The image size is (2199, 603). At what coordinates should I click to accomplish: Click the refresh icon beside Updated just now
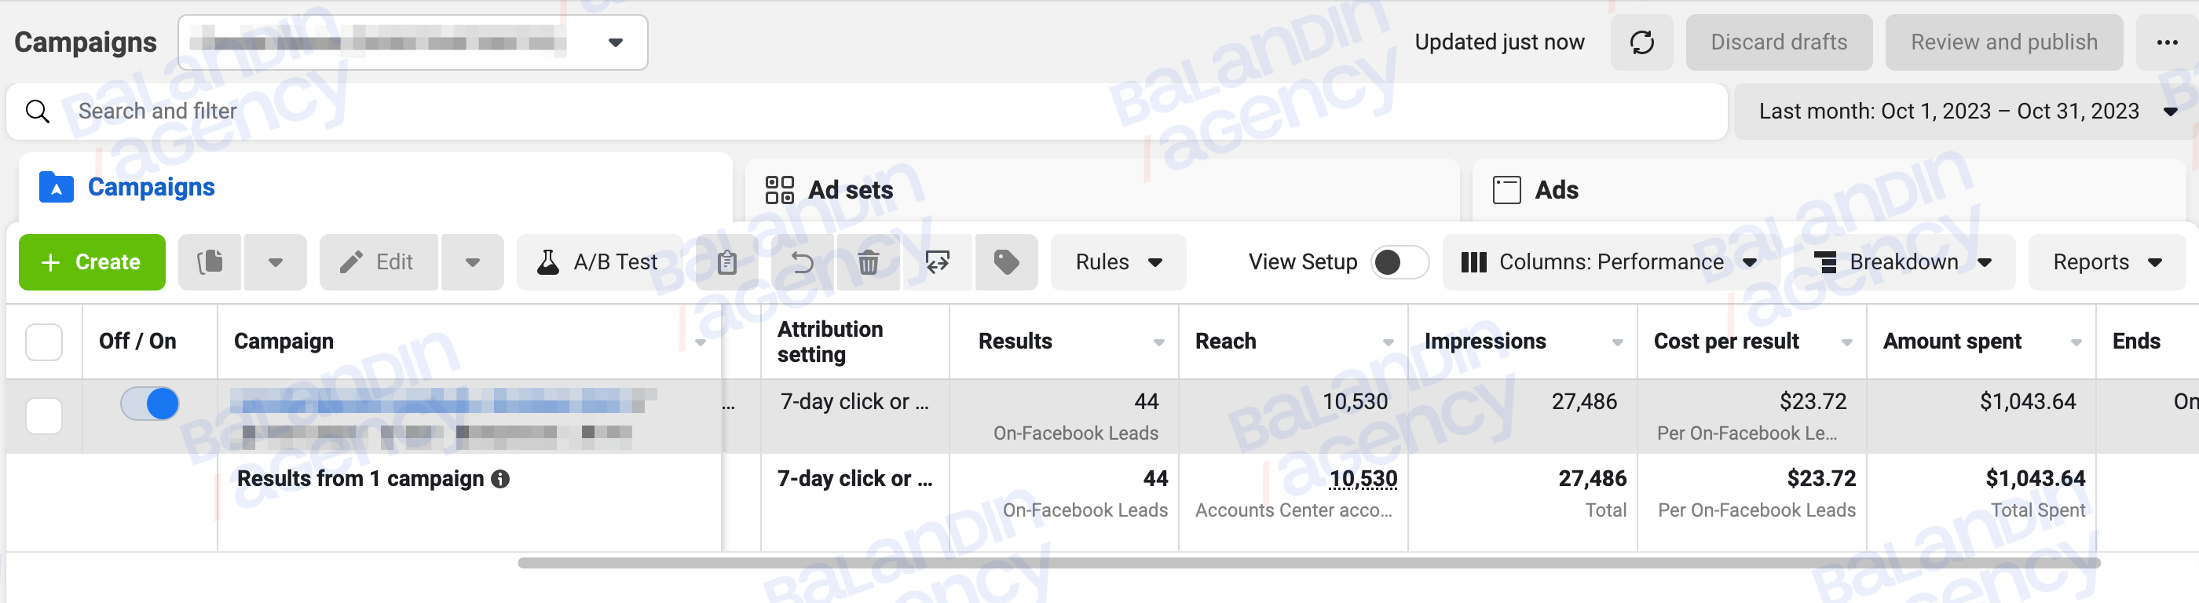[x=1641, y=42]
